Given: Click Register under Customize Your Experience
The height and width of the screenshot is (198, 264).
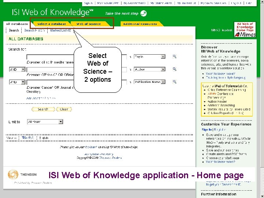Looking at the screenshot, I should (x=220, y=129).
